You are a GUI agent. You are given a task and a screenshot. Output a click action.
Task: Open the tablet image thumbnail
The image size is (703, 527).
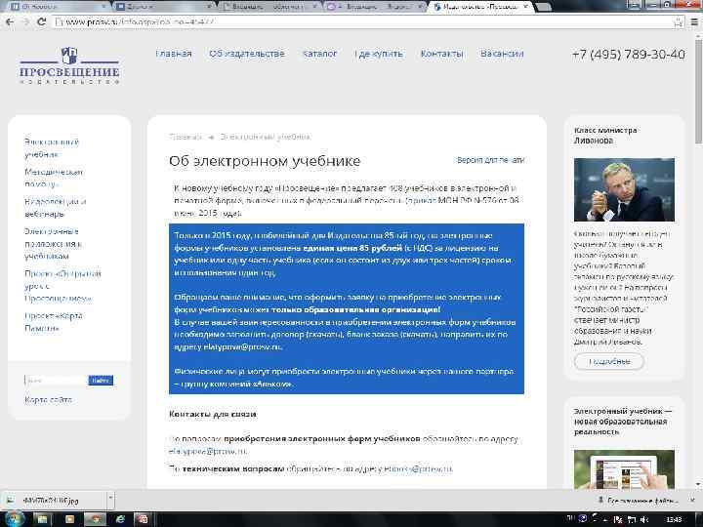pyautogui.click(x=624, y=469)
